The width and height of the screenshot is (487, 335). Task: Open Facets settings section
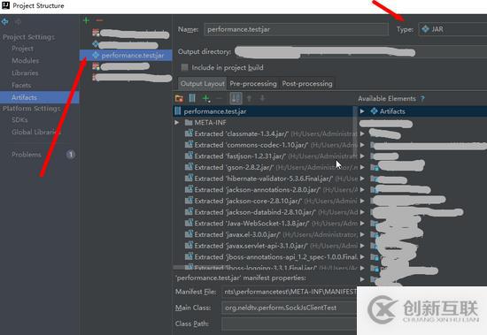[x=21, y=85]
